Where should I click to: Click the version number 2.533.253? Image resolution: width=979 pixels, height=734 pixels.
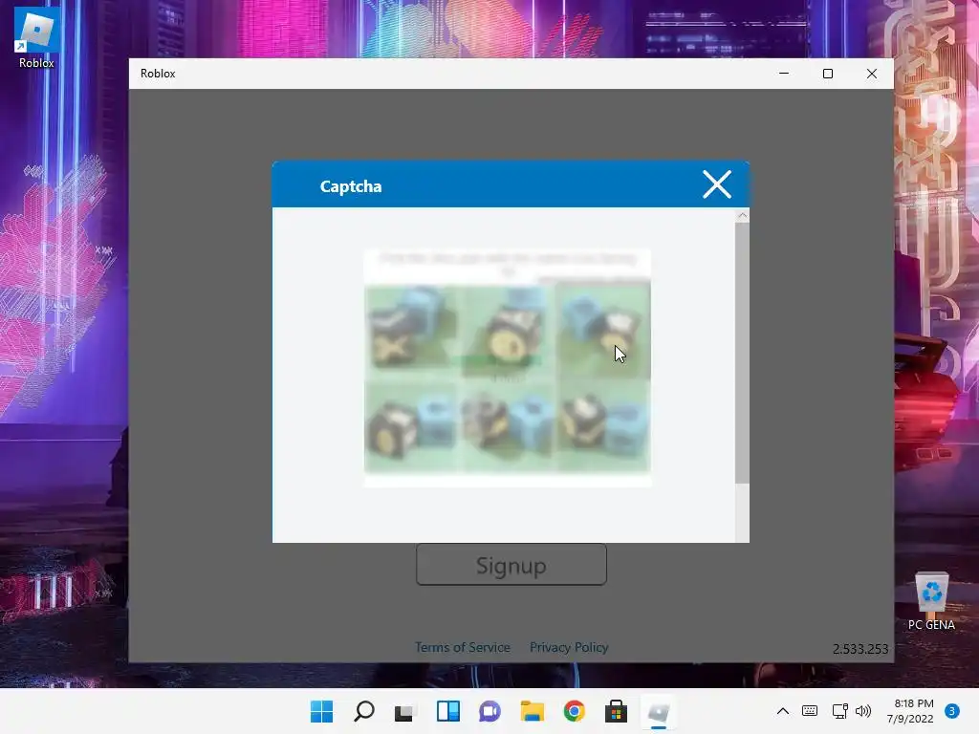click(x=859, y=649)
